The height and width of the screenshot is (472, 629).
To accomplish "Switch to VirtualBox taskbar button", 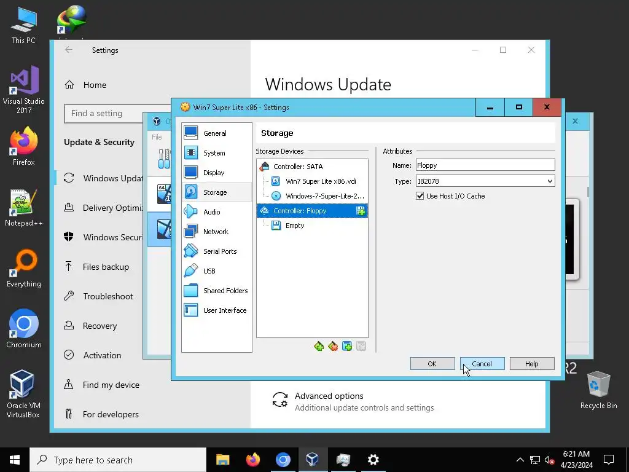I will tap(313, 460).
